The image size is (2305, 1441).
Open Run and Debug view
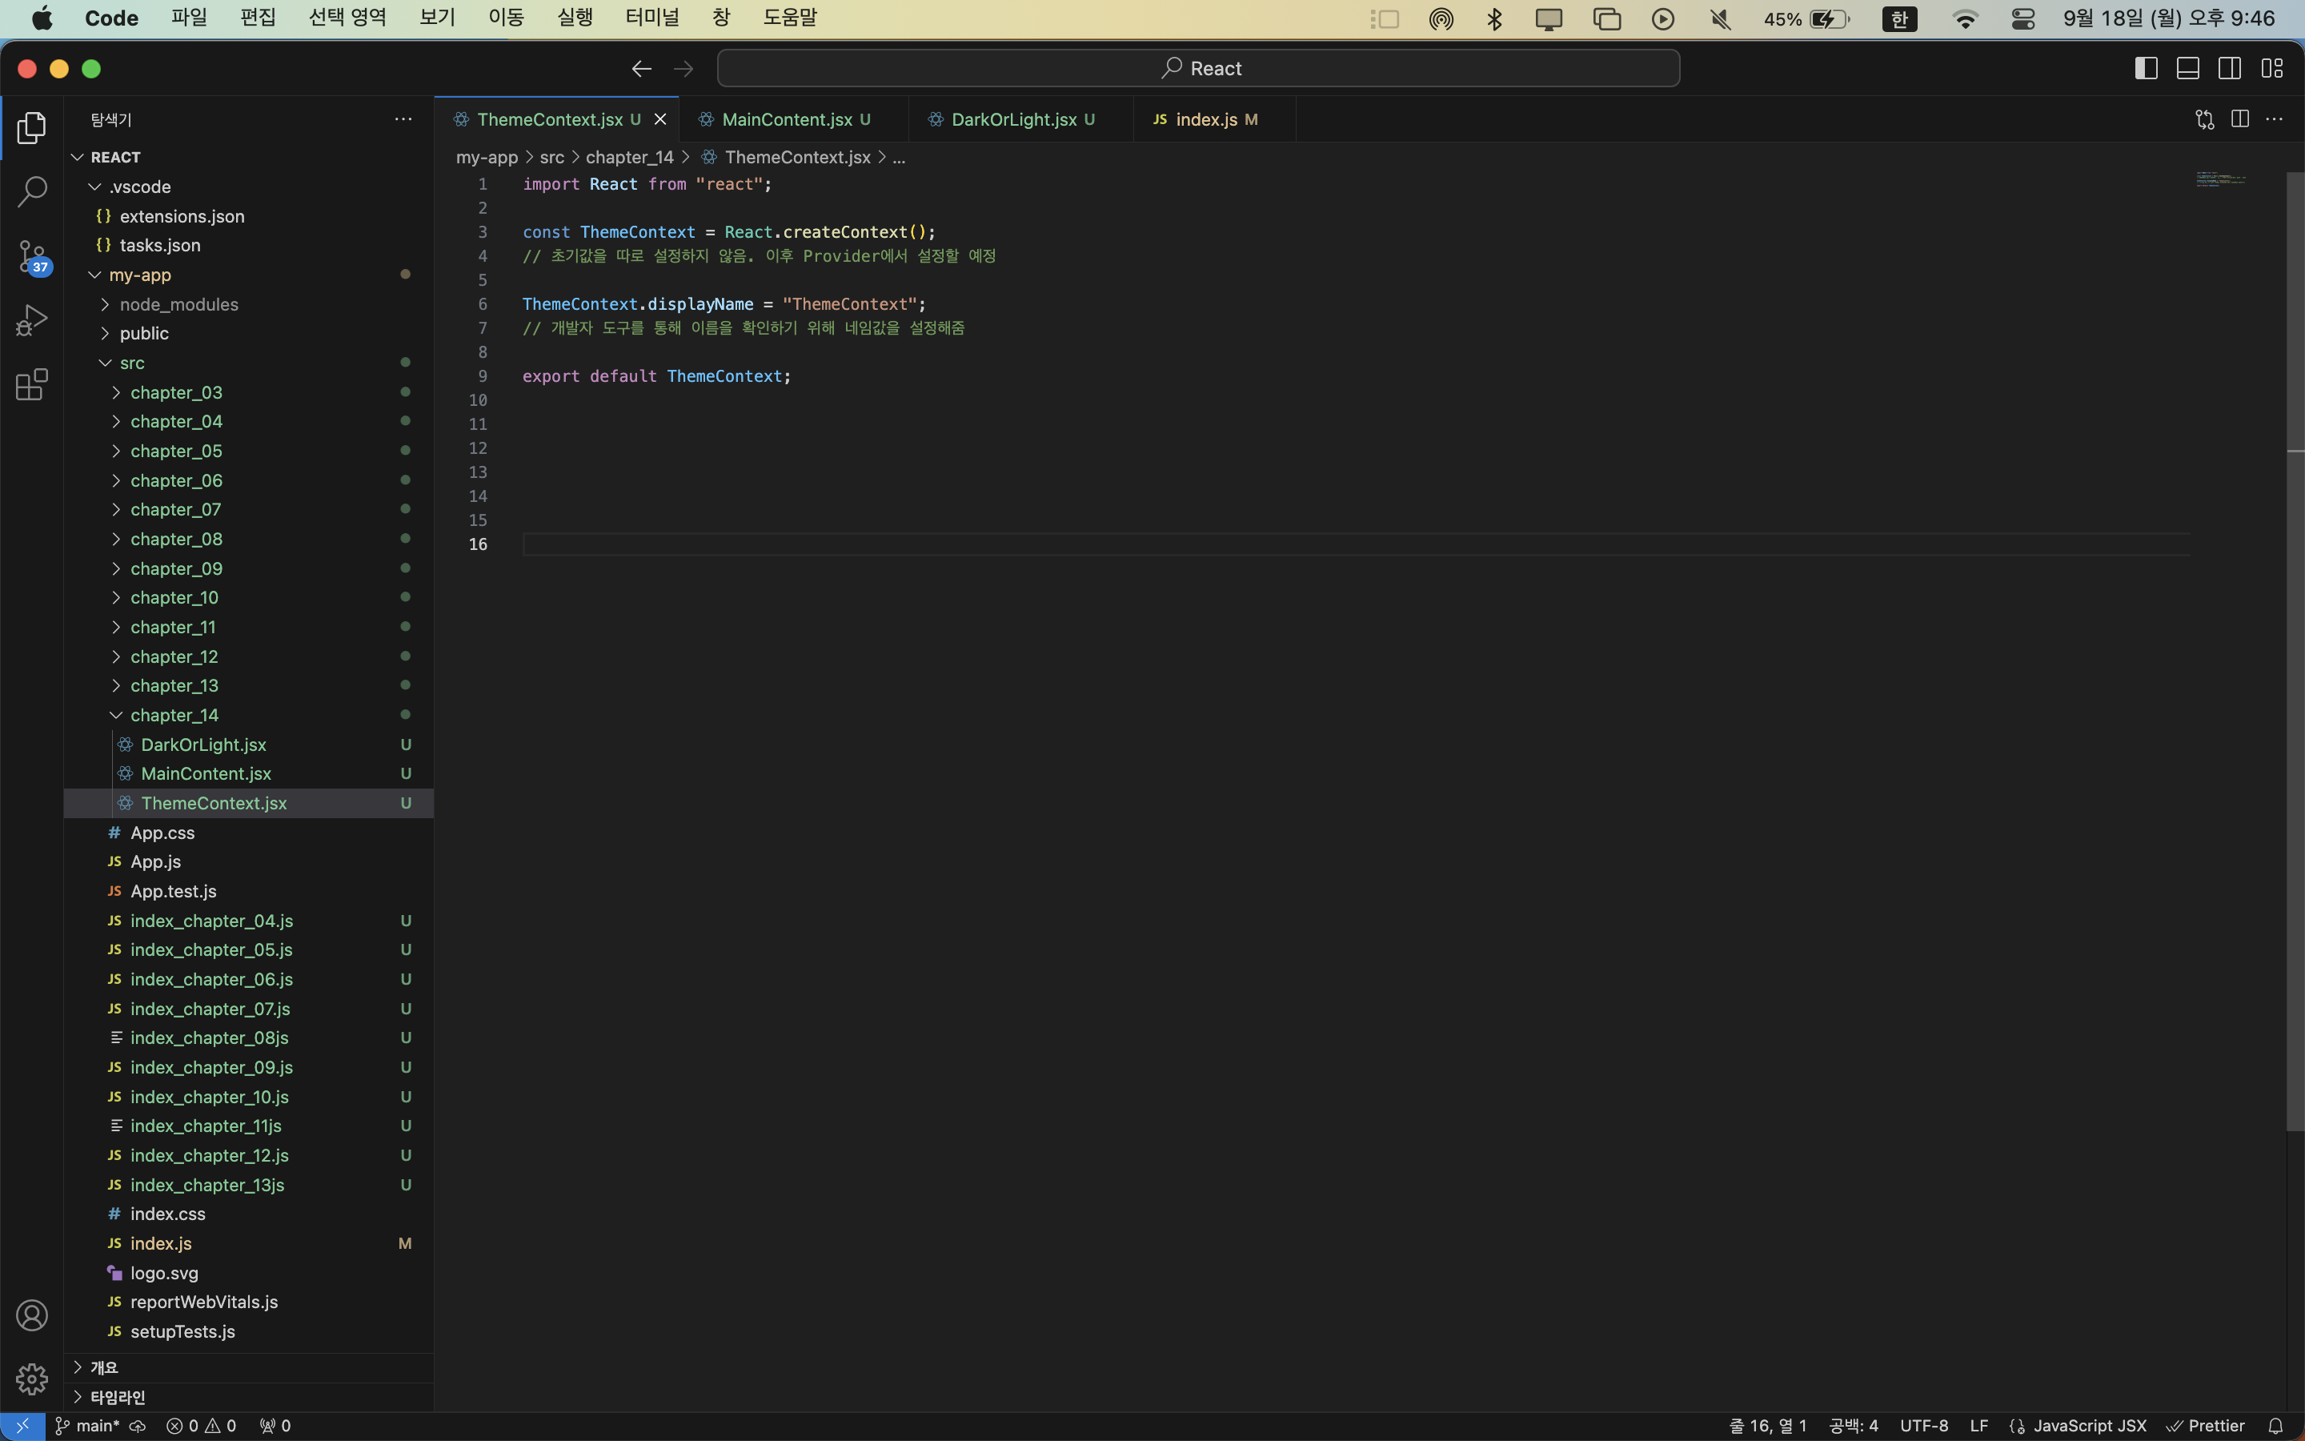[31, 320]
